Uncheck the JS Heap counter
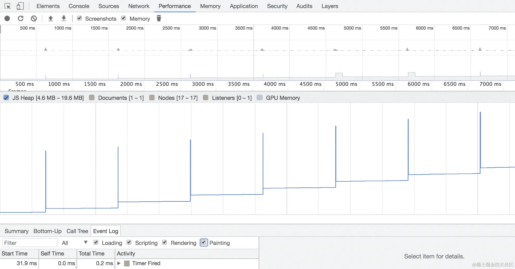The height and width of the screenshot is (269, 515). point(6,98)
